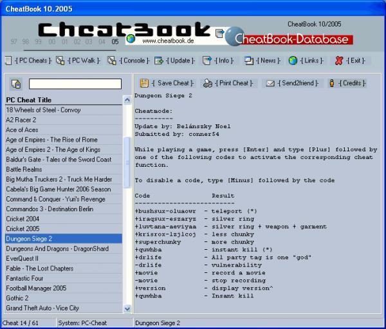Open the -[ PC Cheats ]- section
The height and width of the screenshot is (329, 386).
[33, 61]
